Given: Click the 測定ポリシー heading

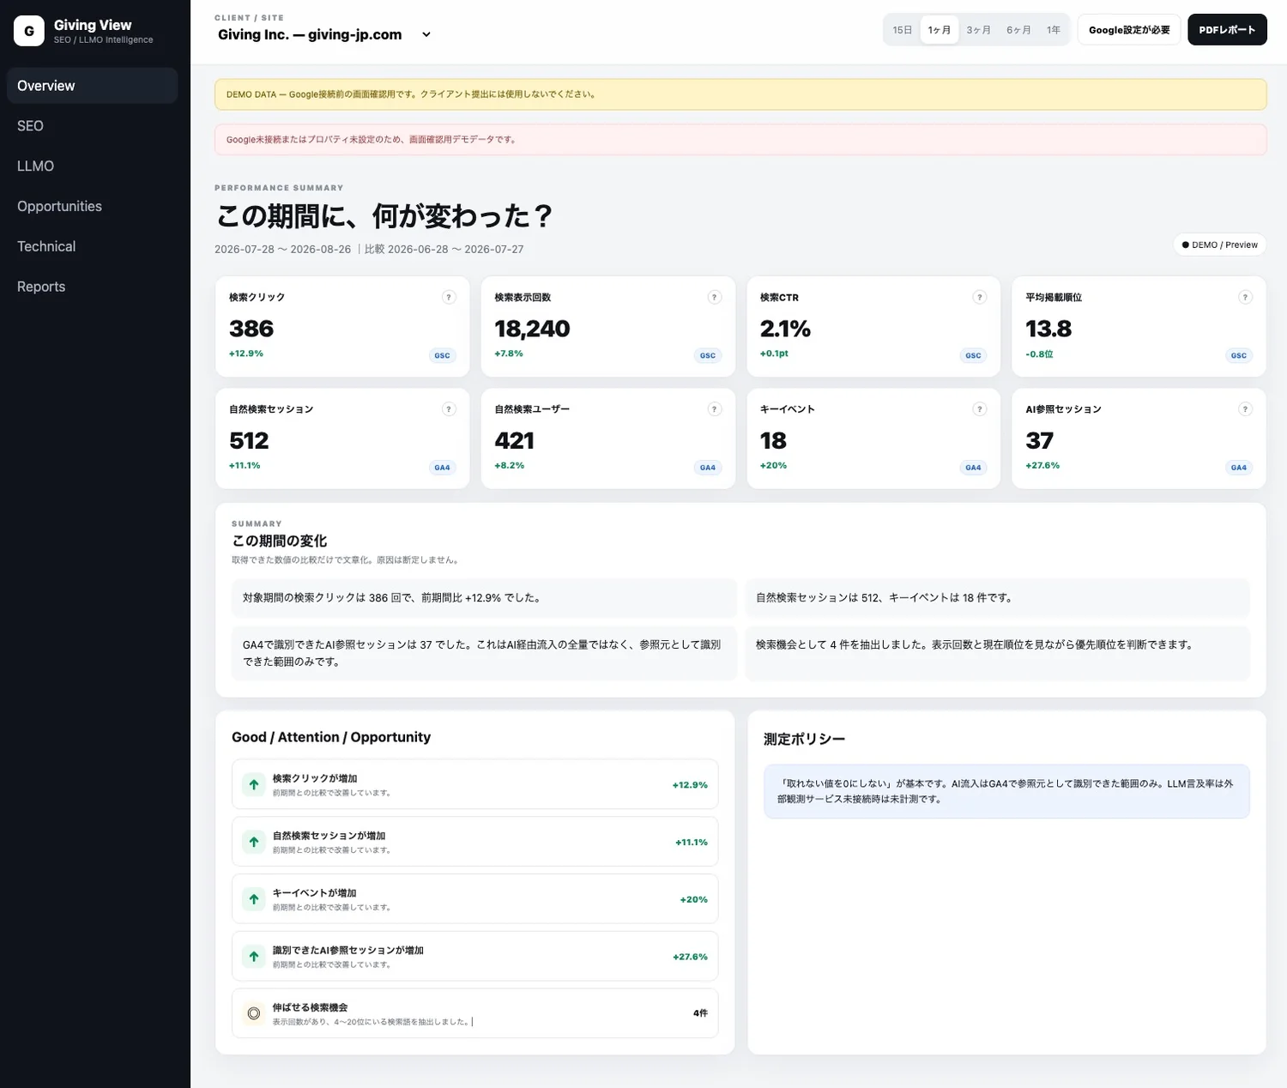Looking at the screenshot, I should (x=804, y=739).
